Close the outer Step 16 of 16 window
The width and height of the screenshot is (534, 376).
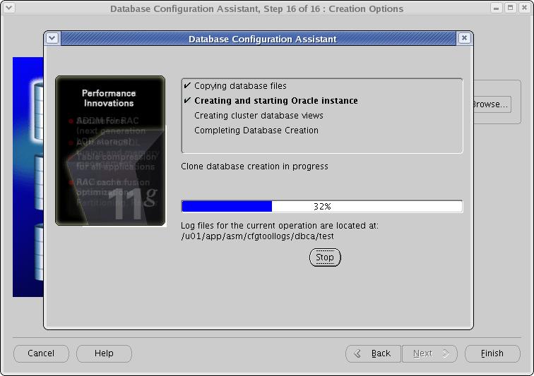[524, 8]
